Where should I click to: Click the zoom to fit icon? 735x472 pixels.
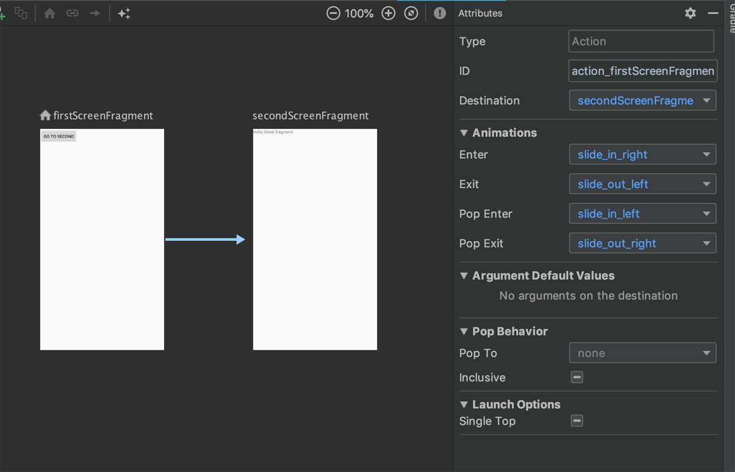click(x=412, y=13)
